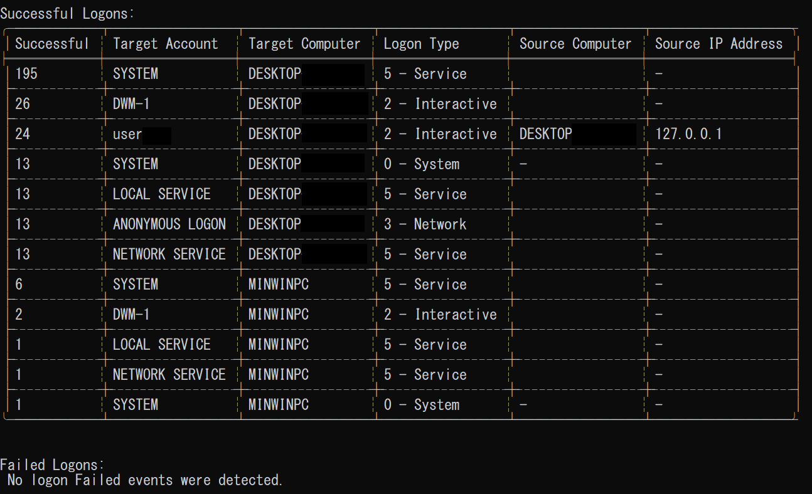
Task: Click the count value 6
Action: coord(19,285)
